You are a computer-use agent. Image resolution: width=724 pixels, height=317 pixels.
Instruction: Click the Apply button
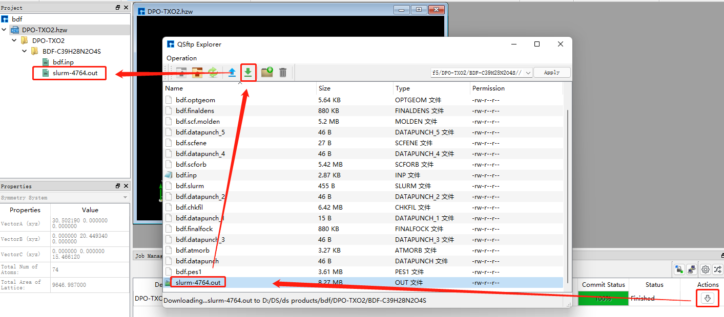[x=552, y=73]
